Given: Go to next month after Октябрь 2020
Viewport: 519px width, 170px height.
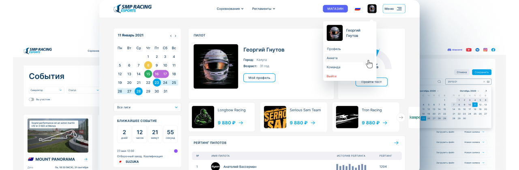Looking at the screenshot, I should pyautogui.click(x=486, y=91).
